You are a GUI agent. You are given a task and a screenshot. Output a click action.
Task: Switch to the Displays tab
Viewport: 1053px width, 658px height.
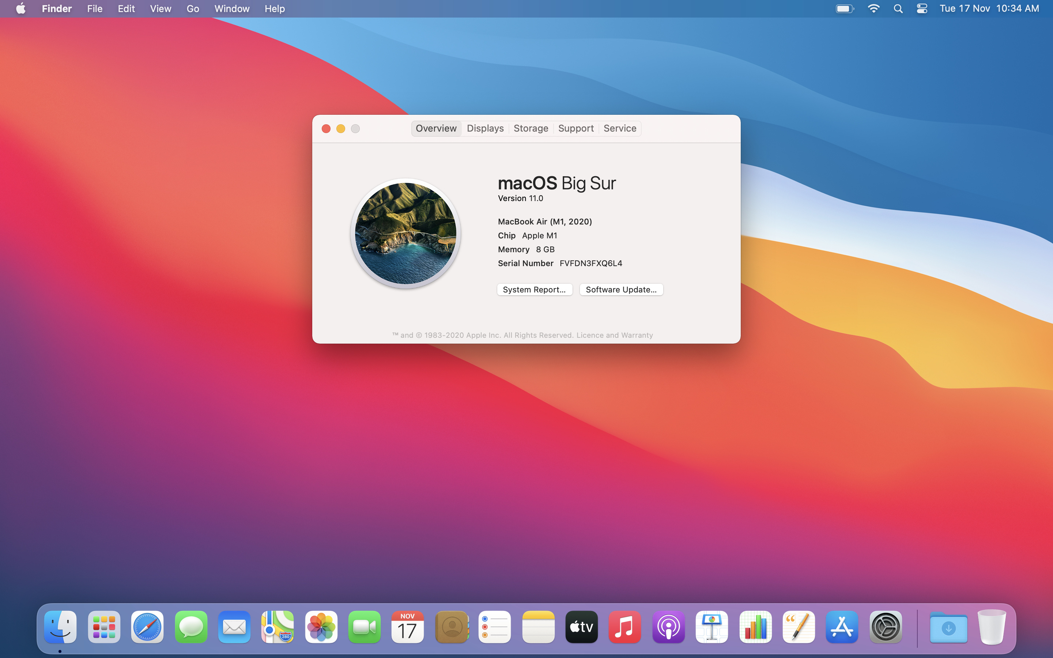485,128
